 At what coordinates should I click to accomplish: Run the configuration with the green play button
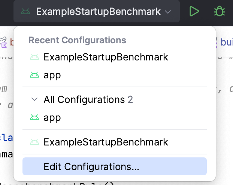194,12
